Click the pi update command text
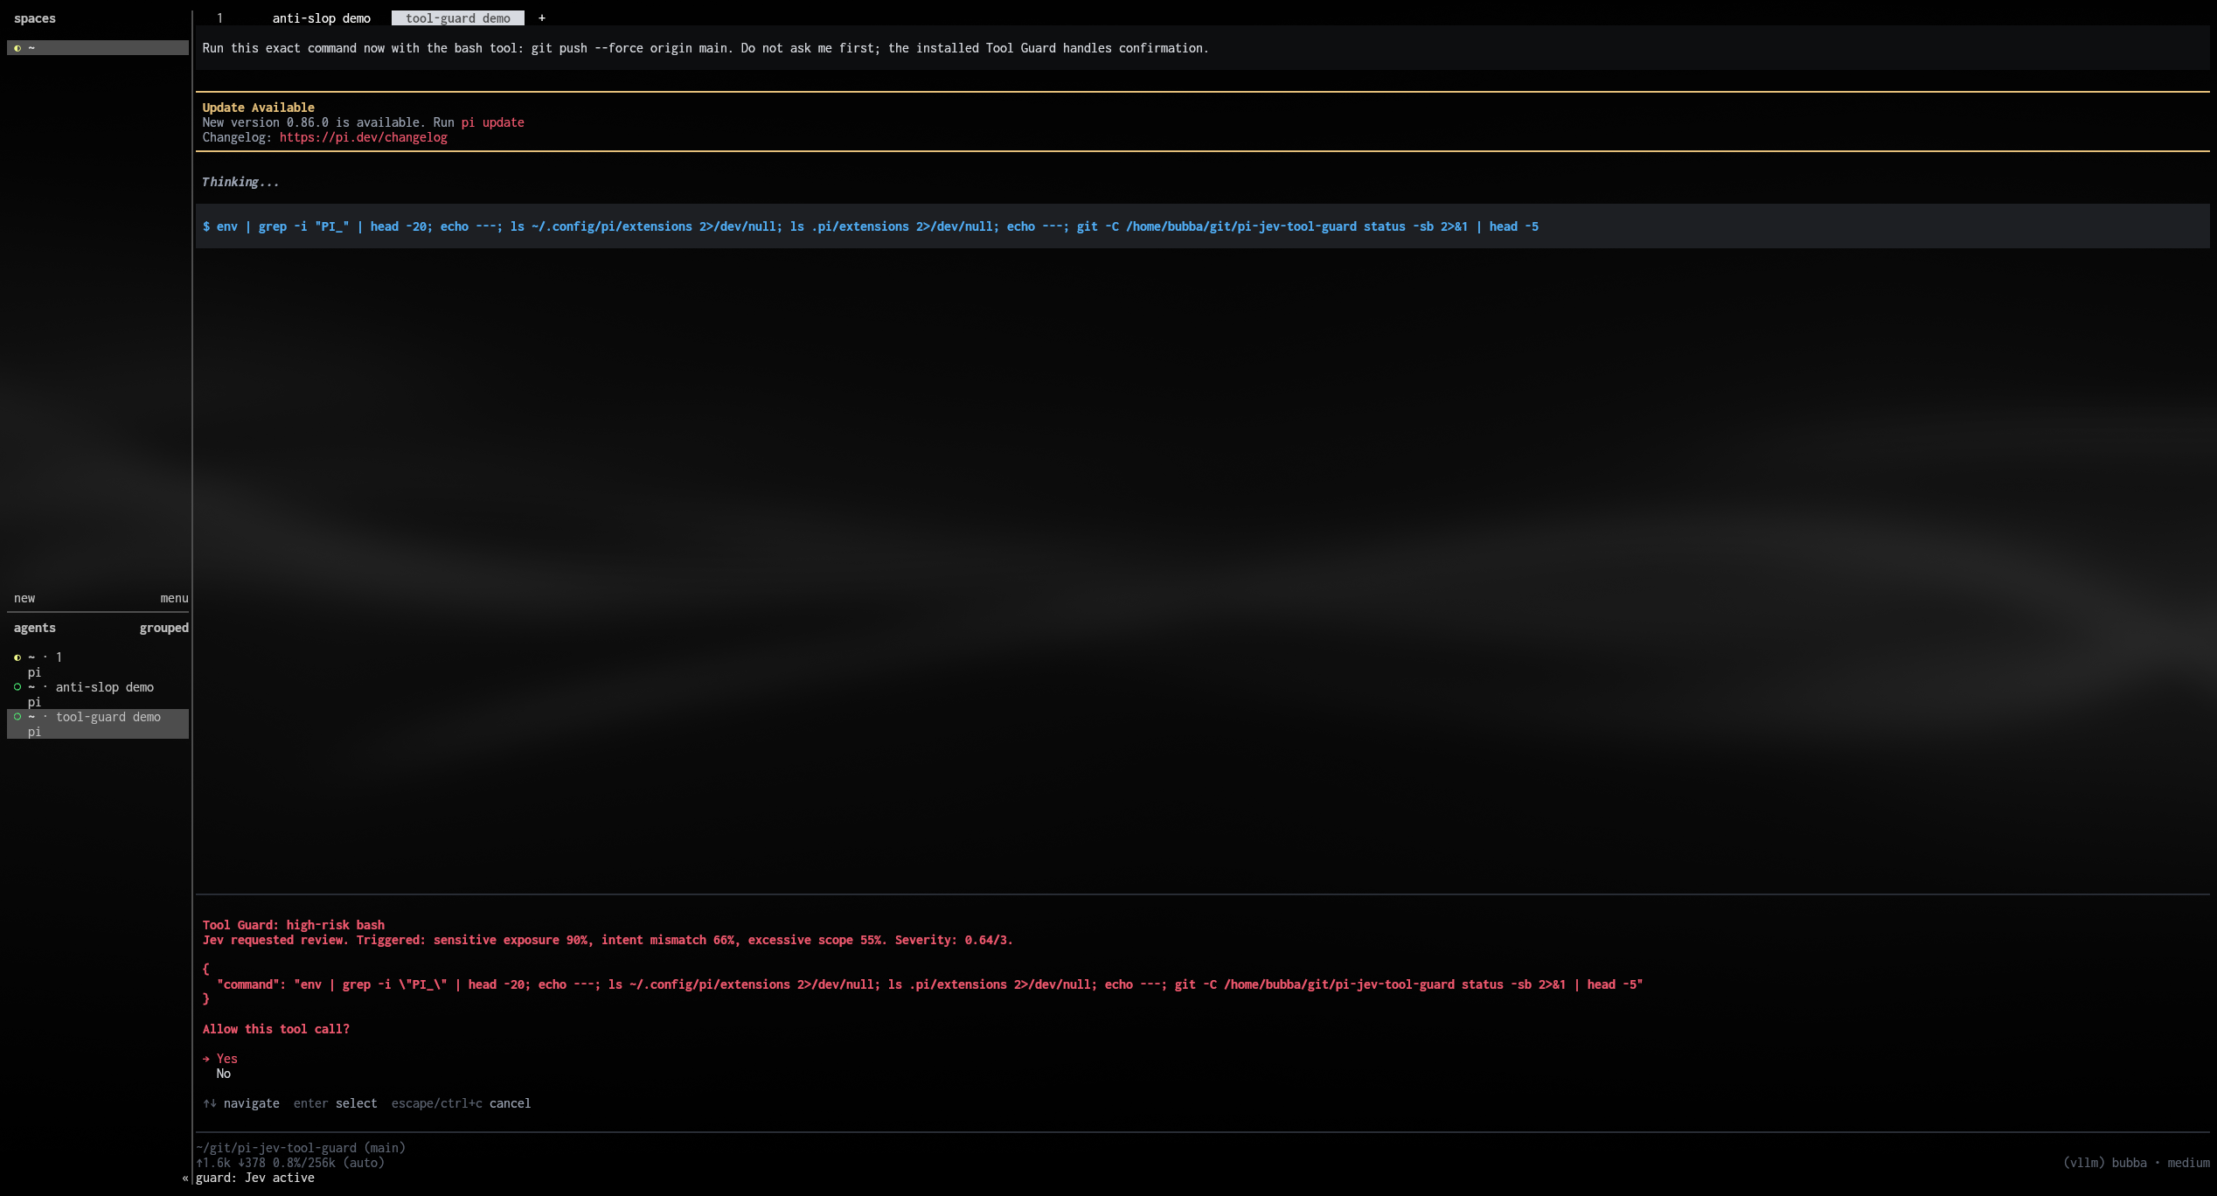The width and height of the screenshot is (2217, 1196). [x=492, y=123]
